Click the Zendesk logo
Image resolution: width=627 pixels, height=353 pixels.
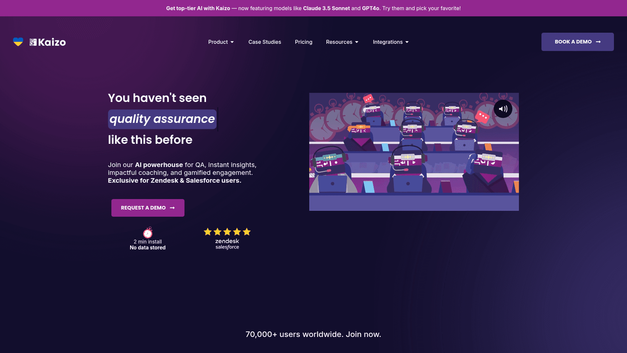click(x=227, y=241)
